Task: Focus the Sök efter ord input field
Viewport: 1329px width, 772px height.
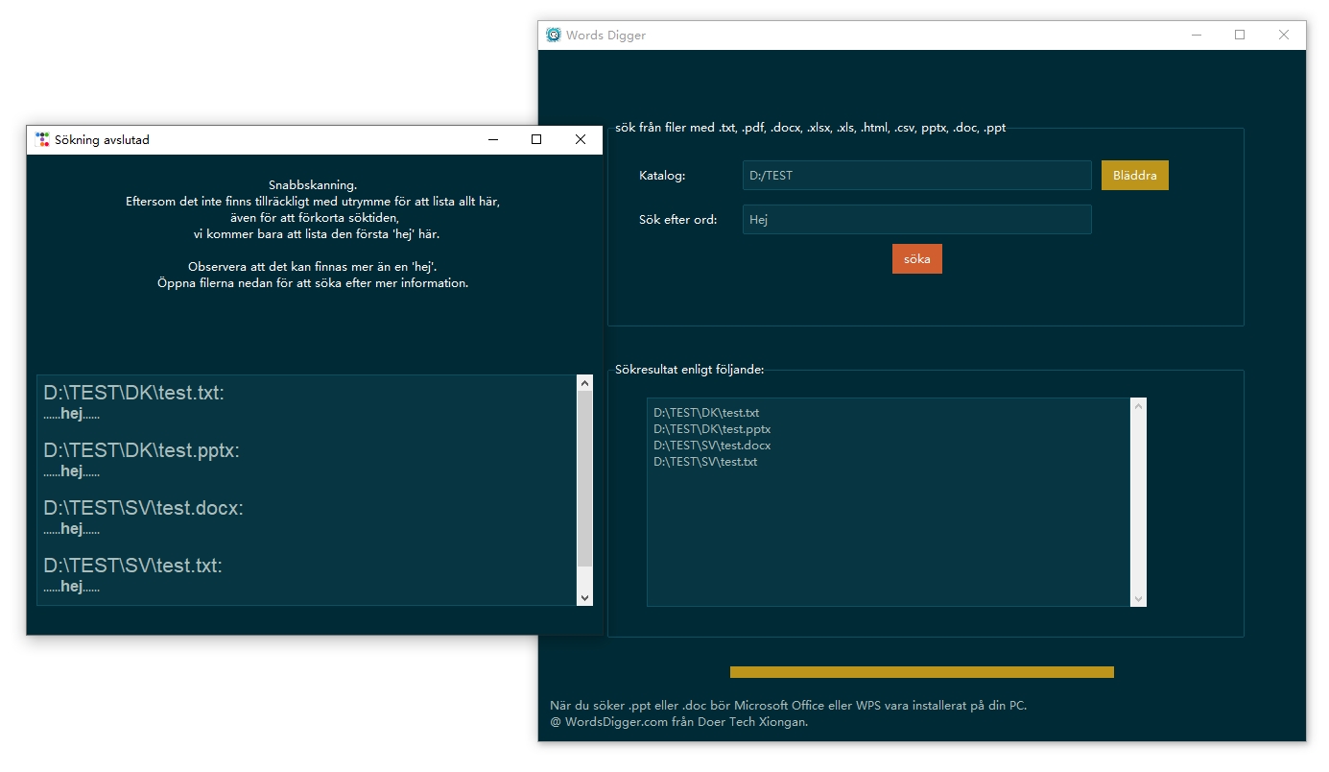Action: [917, 220]
